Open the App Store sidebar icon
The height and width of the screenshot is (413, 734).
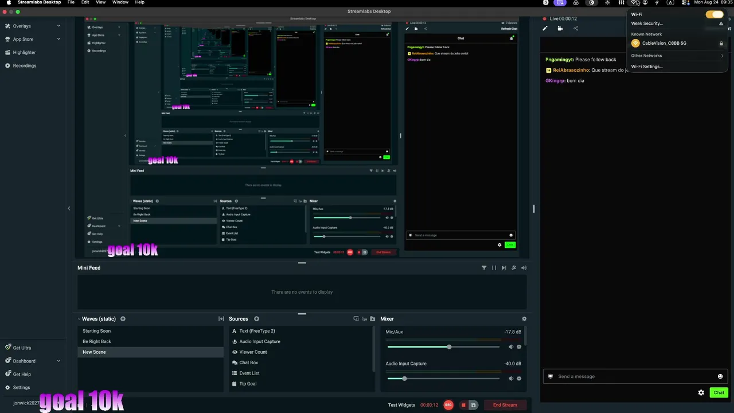(x=7, y=39)
